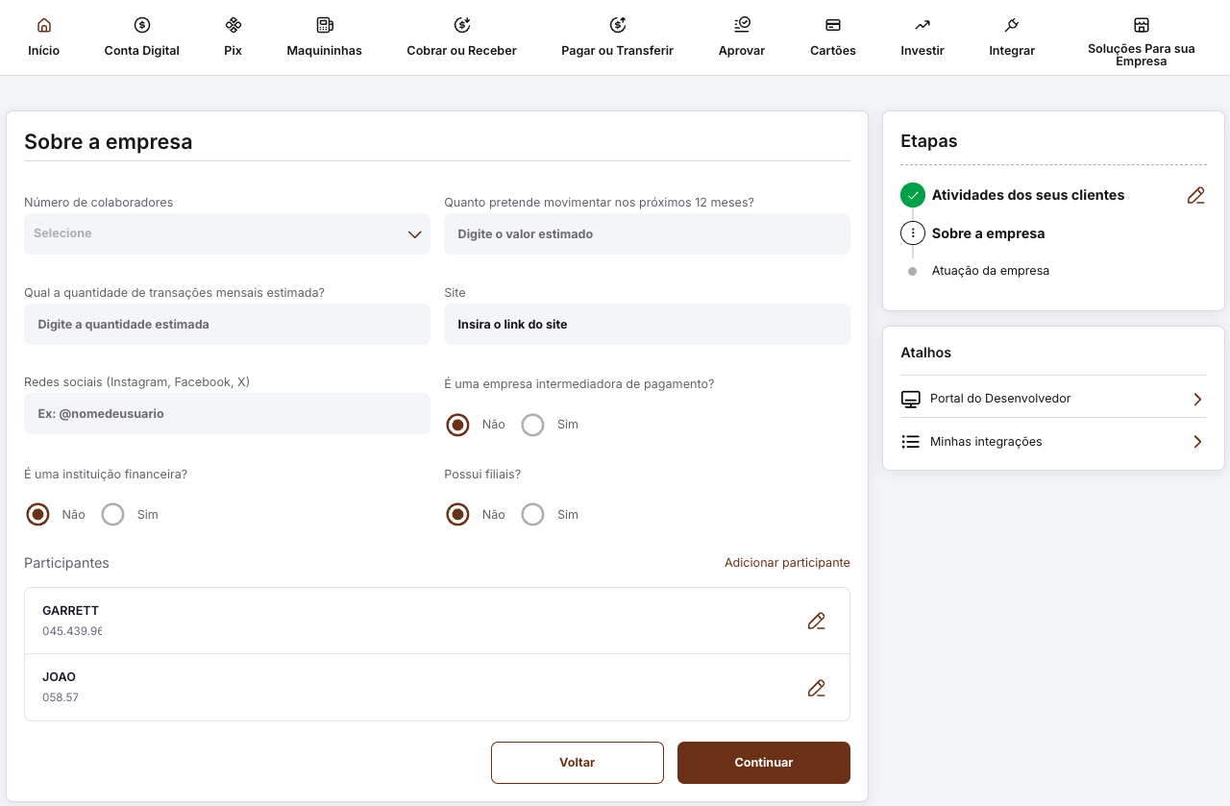Screen dimensions: 1230x806
Task: Select Sim for Possui filiais
Action: [x=533, y=515]
